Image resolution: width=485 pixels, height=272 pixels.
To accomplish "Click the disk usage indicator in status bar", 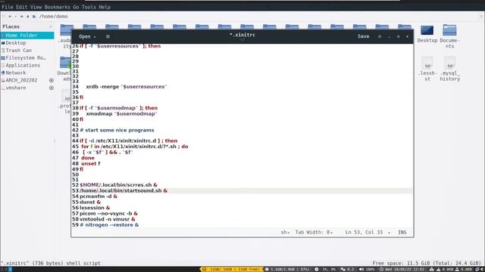I will point(231,269).
